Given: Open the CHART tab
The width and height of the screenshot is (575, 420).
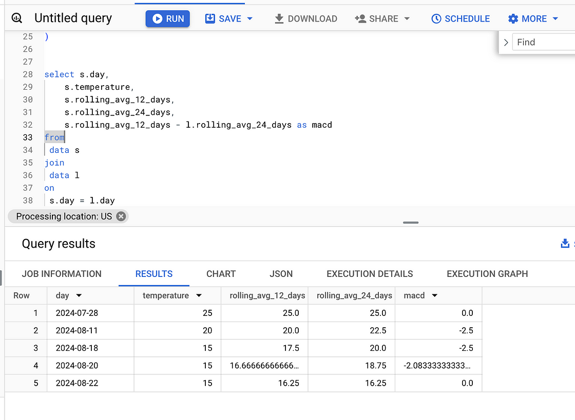Looking at the screenshot, I should point(221,274).
